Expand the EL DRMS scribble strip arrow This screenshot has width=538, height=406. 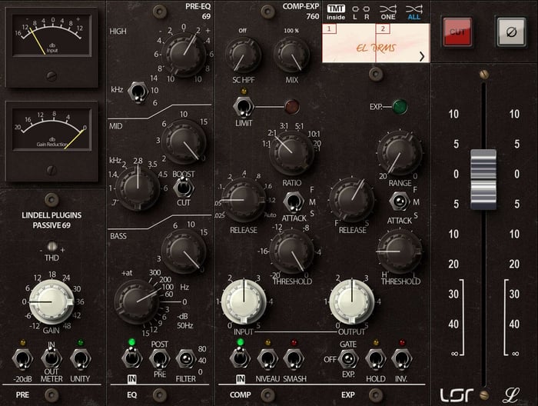(422, 56)
